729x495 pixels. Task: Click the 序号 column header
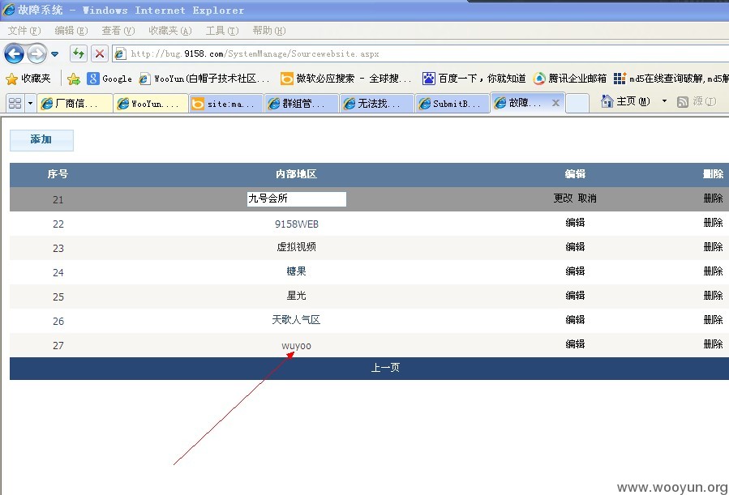pos(58,174)
